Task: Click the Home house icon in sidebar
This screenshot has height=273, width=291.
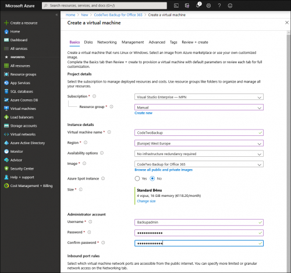Action: 6,31
